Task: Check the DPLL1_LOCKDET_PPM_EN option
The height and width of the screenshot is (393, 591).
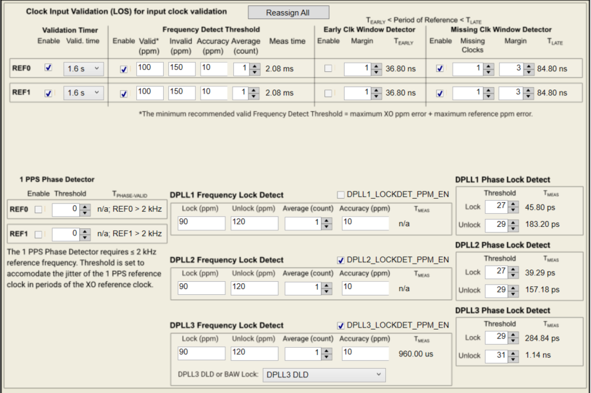Action: click(x=340, y=195)
